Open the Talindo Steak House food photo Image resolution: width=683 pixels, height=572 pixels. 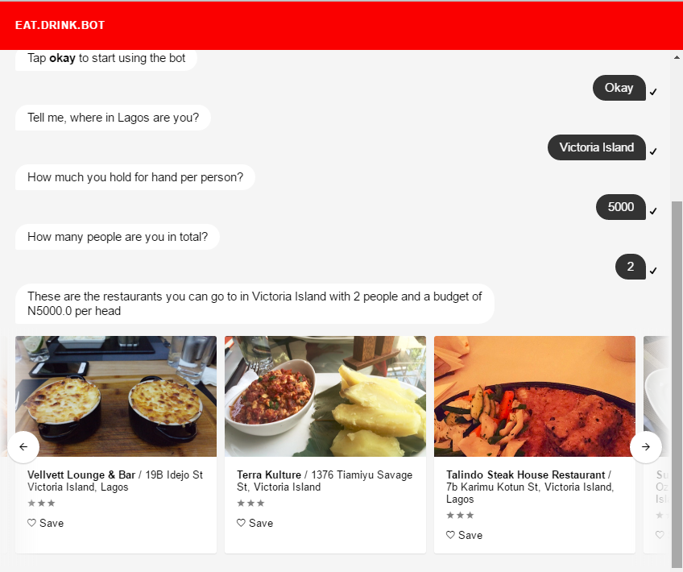point(535,396)
